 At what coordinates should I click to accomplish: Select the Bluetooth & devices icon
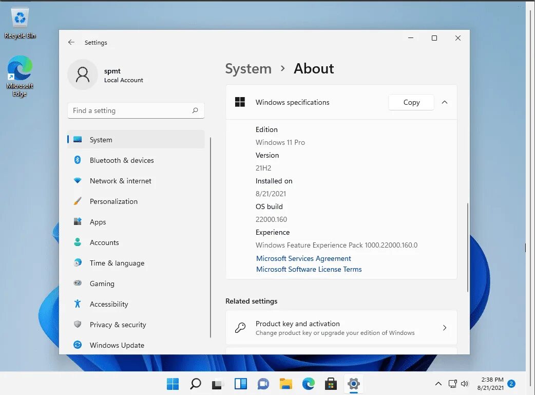click(x=78, y=160)
